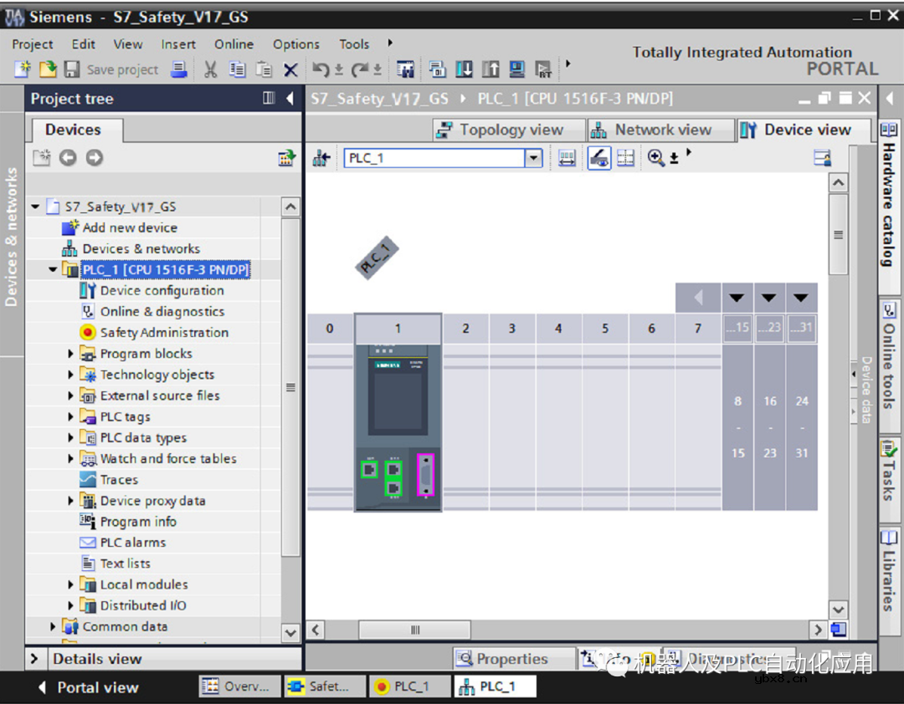The width and height of the screenshot is (904, 704).
Task: Click Save project button
Action: point(112,69)
